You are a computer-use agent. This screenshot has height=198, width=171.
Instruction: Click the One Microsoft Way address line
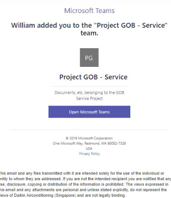point(89,143)
